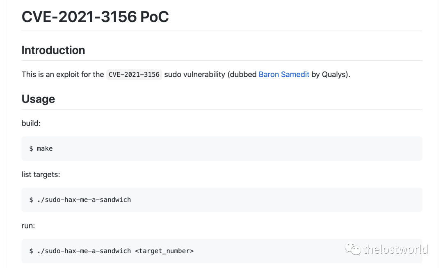Click the sudo vulnerability phrase
Screen dimensions: 443x268
click(194, 75)
